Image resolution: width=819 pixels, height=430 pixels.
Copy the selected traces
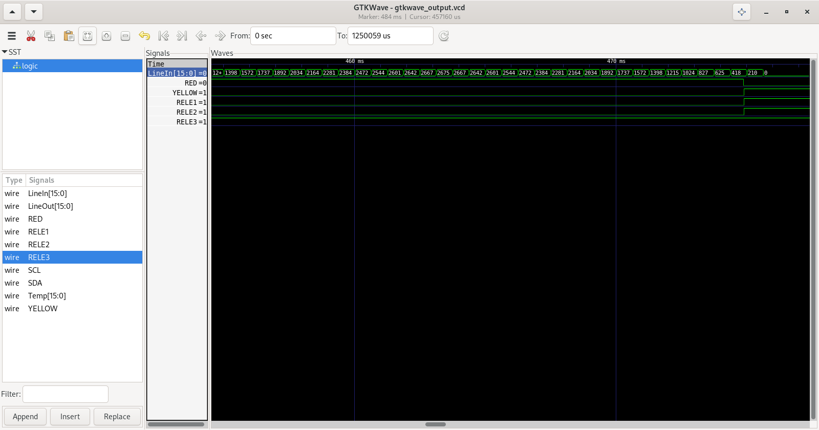pos(50,36)
